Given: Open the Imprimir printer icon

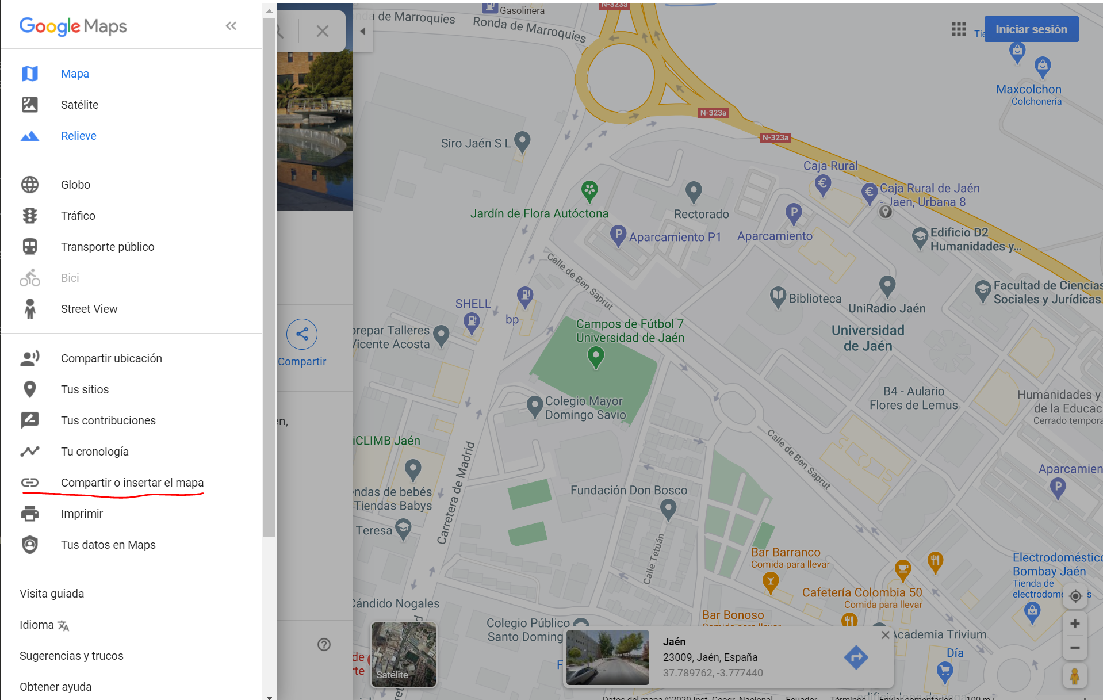Looking at the screenshot, I should (x=30, y=513).
